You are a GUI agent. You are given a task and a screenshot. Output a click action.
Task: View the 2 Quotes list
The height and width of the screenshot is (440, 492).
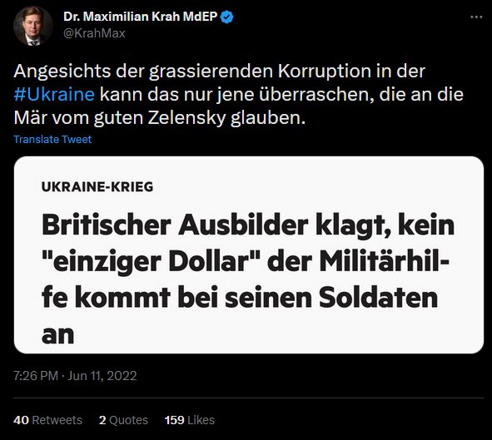click(x=123, y=420)
